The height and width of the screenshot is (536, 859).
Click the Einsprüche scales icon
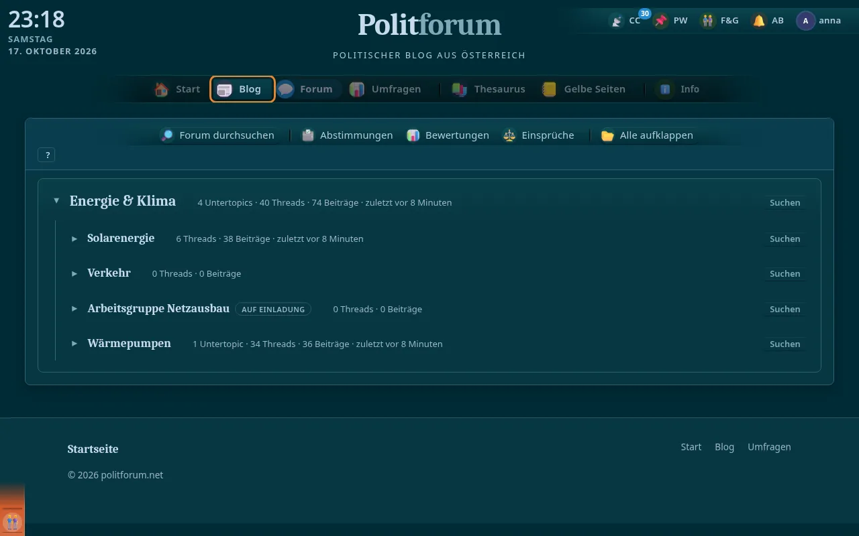509,135
